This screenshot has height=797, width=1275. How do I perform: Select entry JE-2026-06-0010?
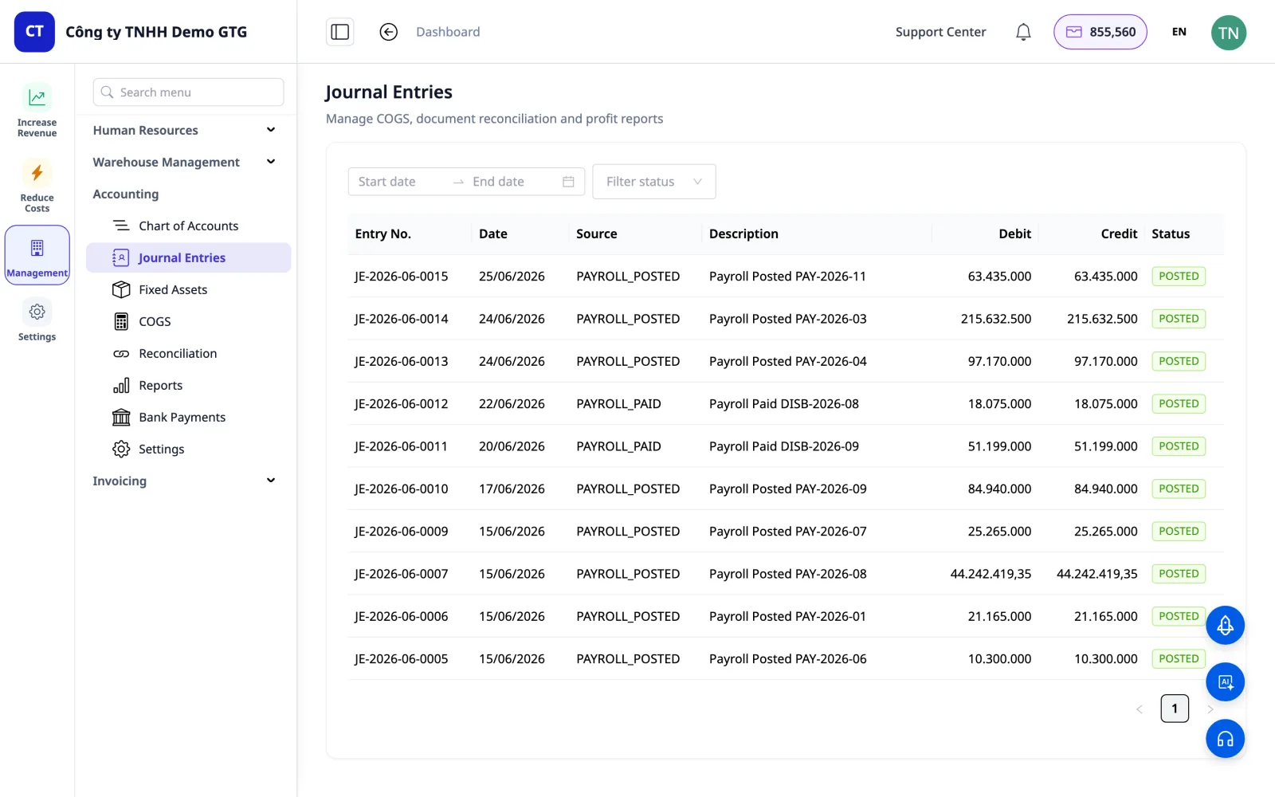pyautogui.click(x=402, y=489)
